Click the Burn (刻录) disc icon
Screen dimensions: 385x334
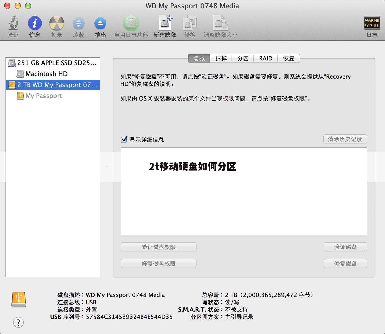coord(56,23)
